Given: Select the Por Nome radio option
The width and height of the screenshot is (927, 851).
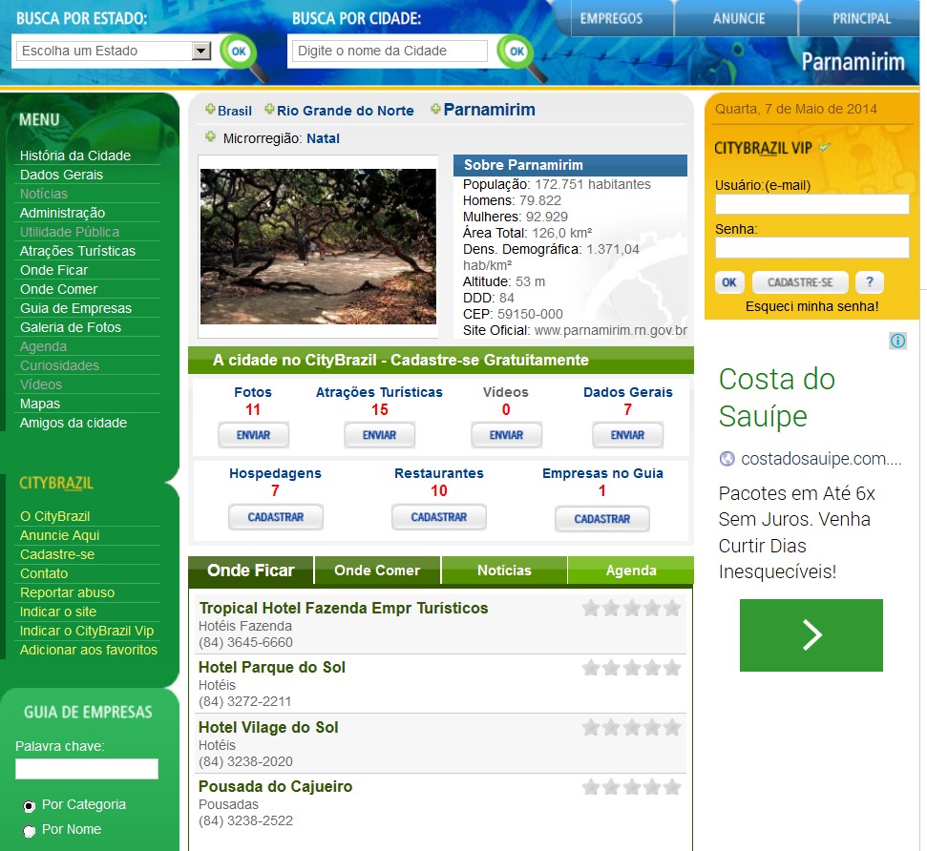Looking at the screenshot, I should point(29,831).
